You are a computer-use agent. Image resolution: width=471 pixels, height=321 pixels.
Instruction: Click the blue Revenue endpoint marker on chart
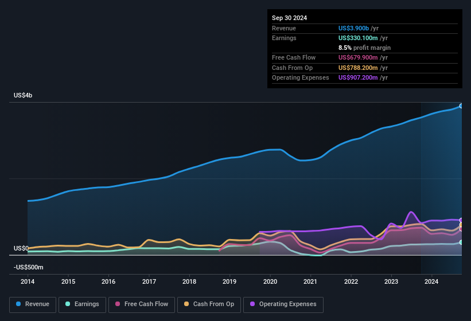click(461, 106)
